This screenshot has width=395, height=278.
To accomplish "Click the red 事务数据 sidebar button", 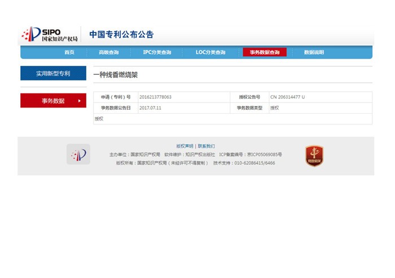I will [53, 101].
